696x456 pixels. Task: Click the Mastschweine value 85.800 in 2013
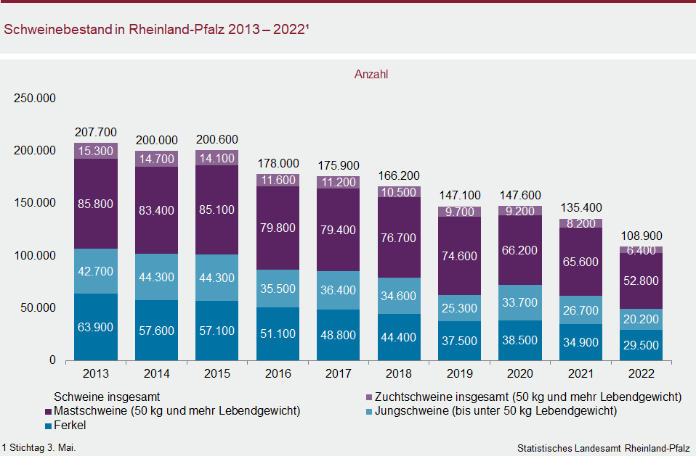coord(95,204)
